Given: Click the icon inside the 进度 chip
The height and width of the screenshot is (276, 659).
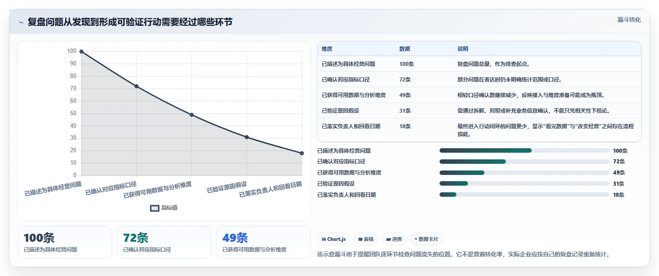Looking at the screenshot, I should (x=388, y=239).
